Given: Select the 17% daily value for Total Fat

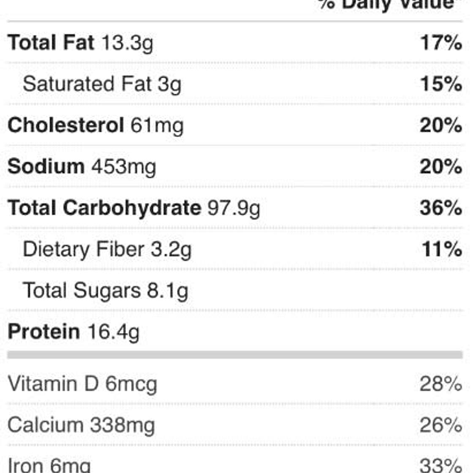Looking at the screenshot, I should click(441, 43).
